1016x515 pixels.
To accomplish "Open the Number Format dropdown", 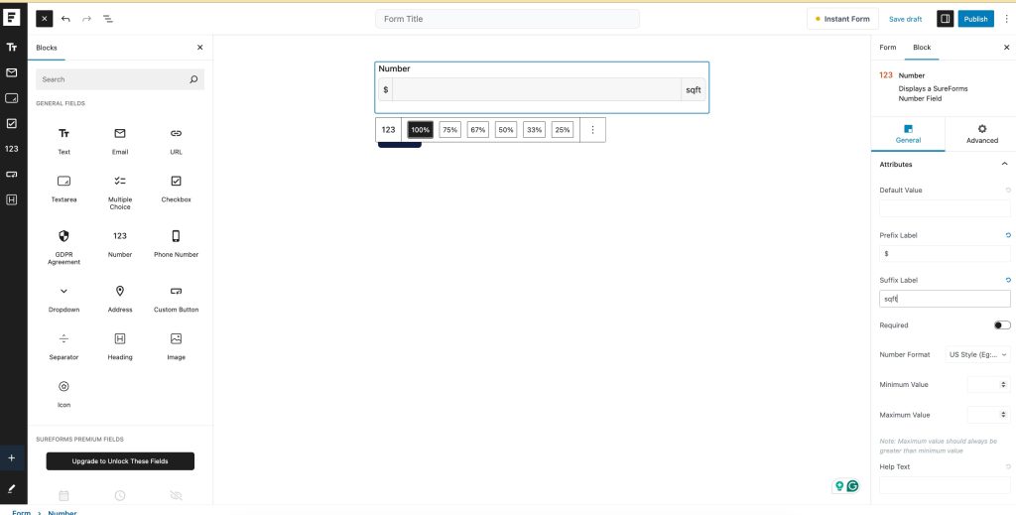I will coord(977,354).
